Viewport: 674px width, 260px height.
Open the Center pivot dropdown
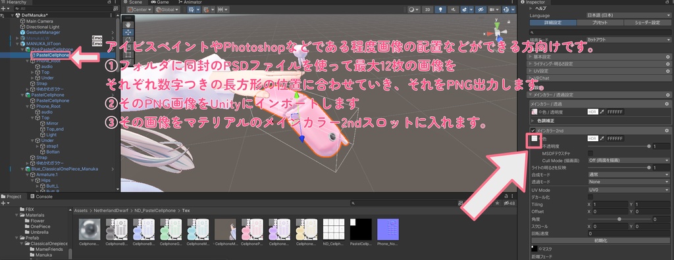pyautogui.click(x=139, y=9)
